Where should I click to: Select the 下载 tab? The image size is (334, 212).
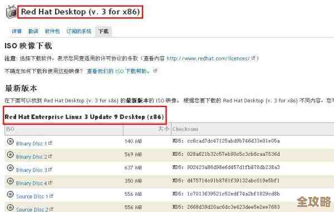point(104,32)
